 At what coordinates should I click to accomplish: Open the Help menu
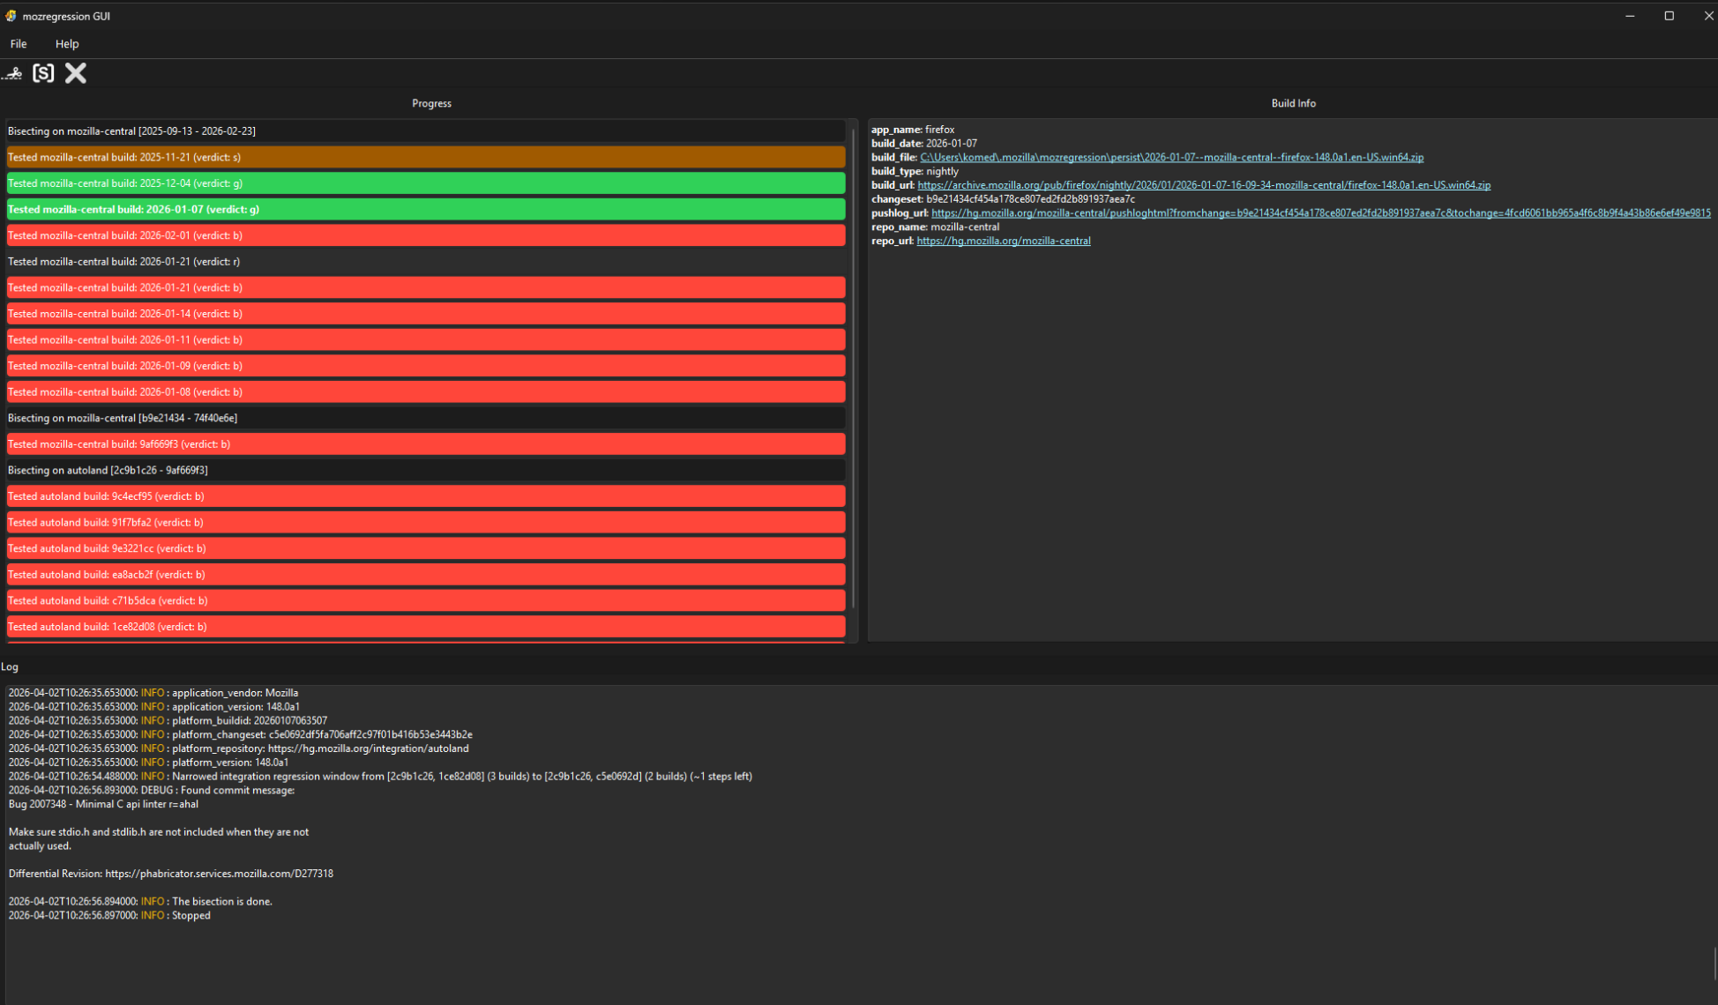pos(67,44)
